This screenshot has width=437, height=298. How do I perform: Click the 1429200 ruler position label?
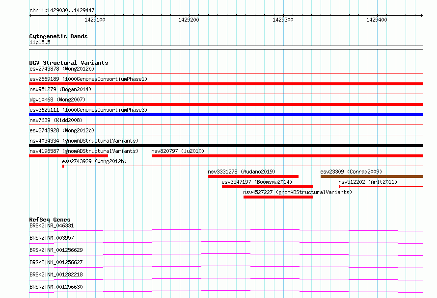pyautogui.click(x=189, y=20)
